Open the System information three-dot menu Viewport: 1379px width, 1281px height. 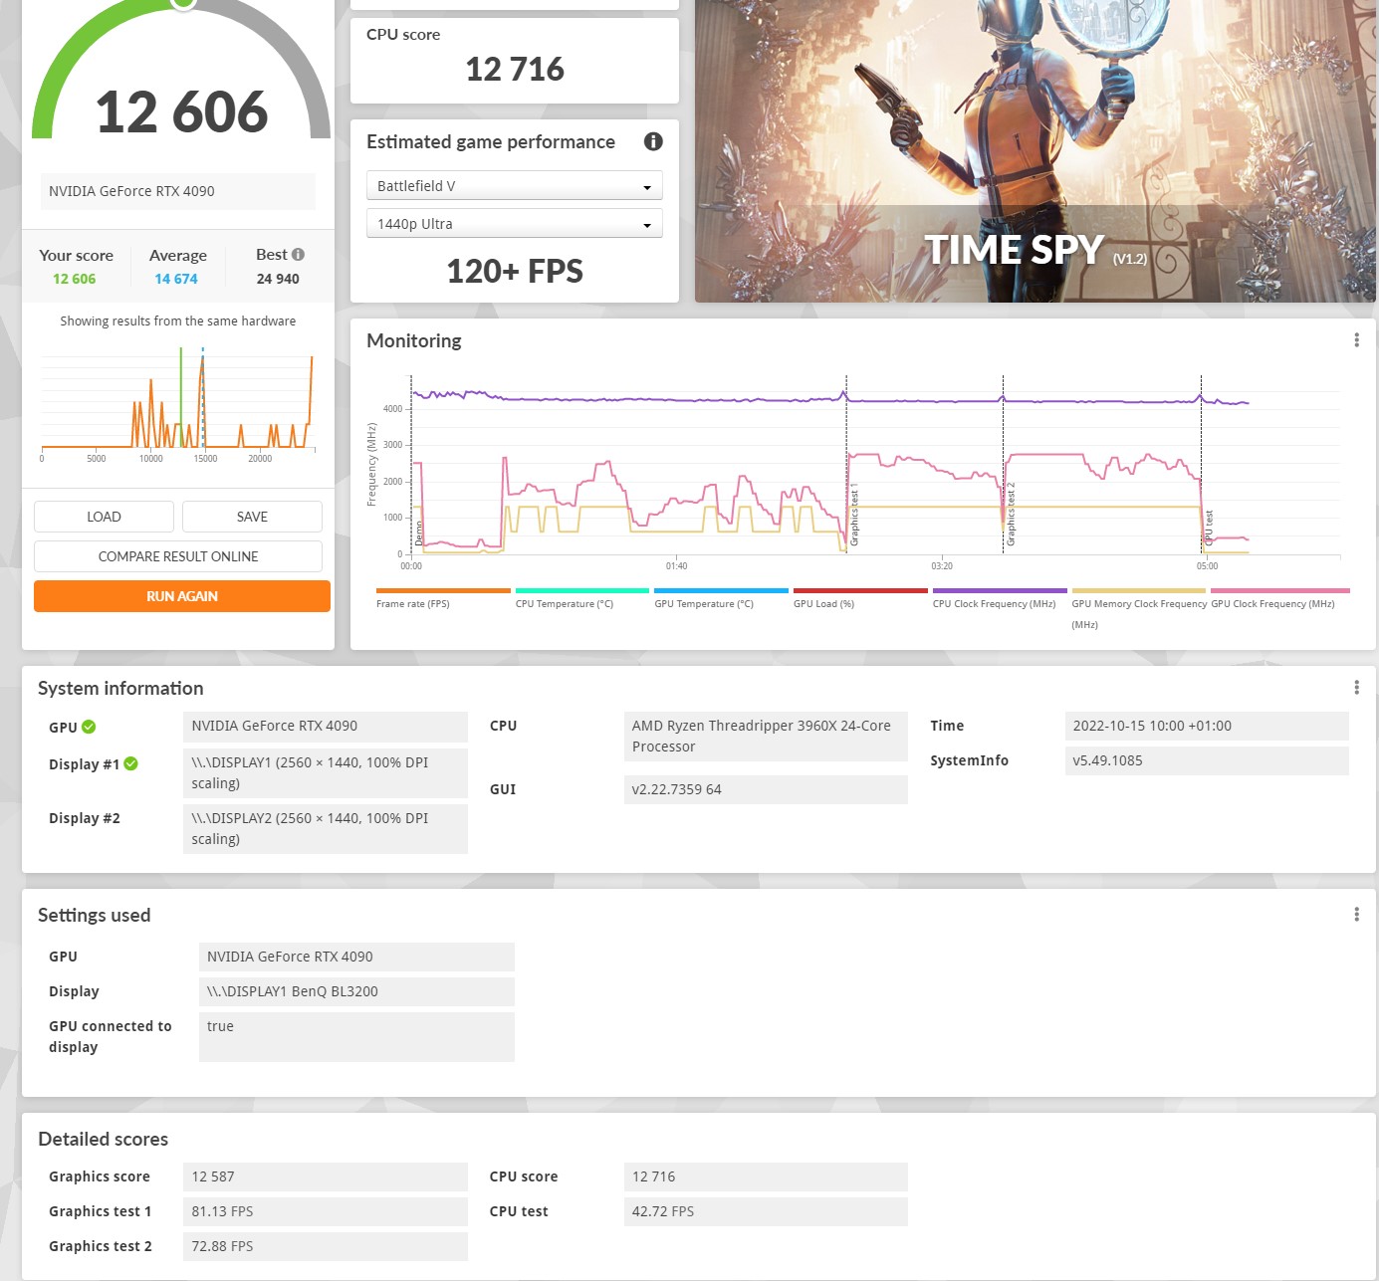pos(1356,688)
